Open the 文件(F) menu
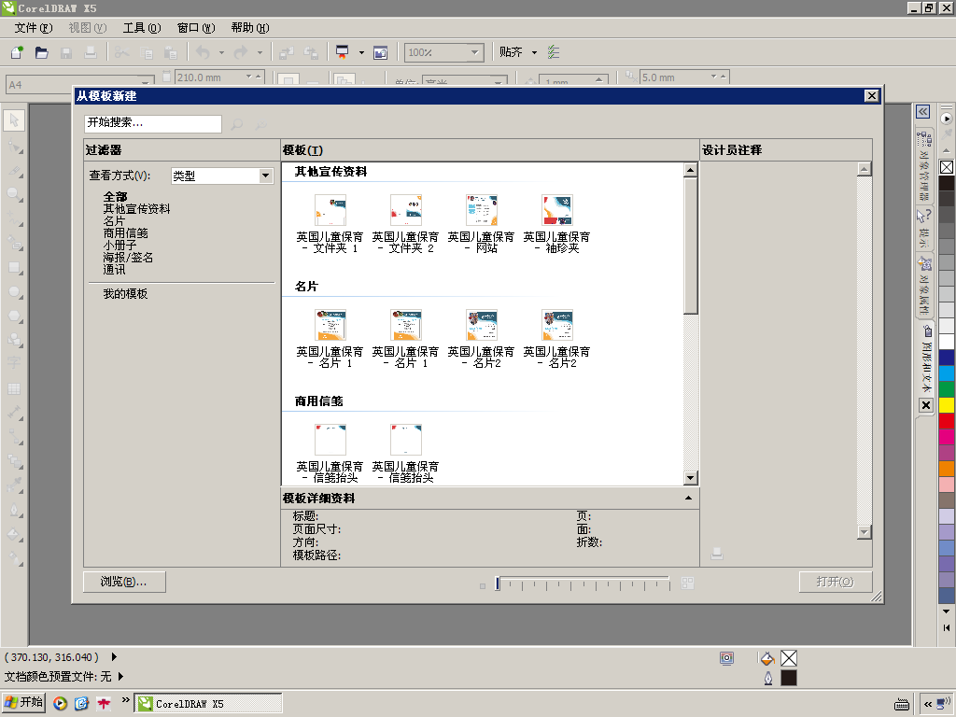 (34, 28)
